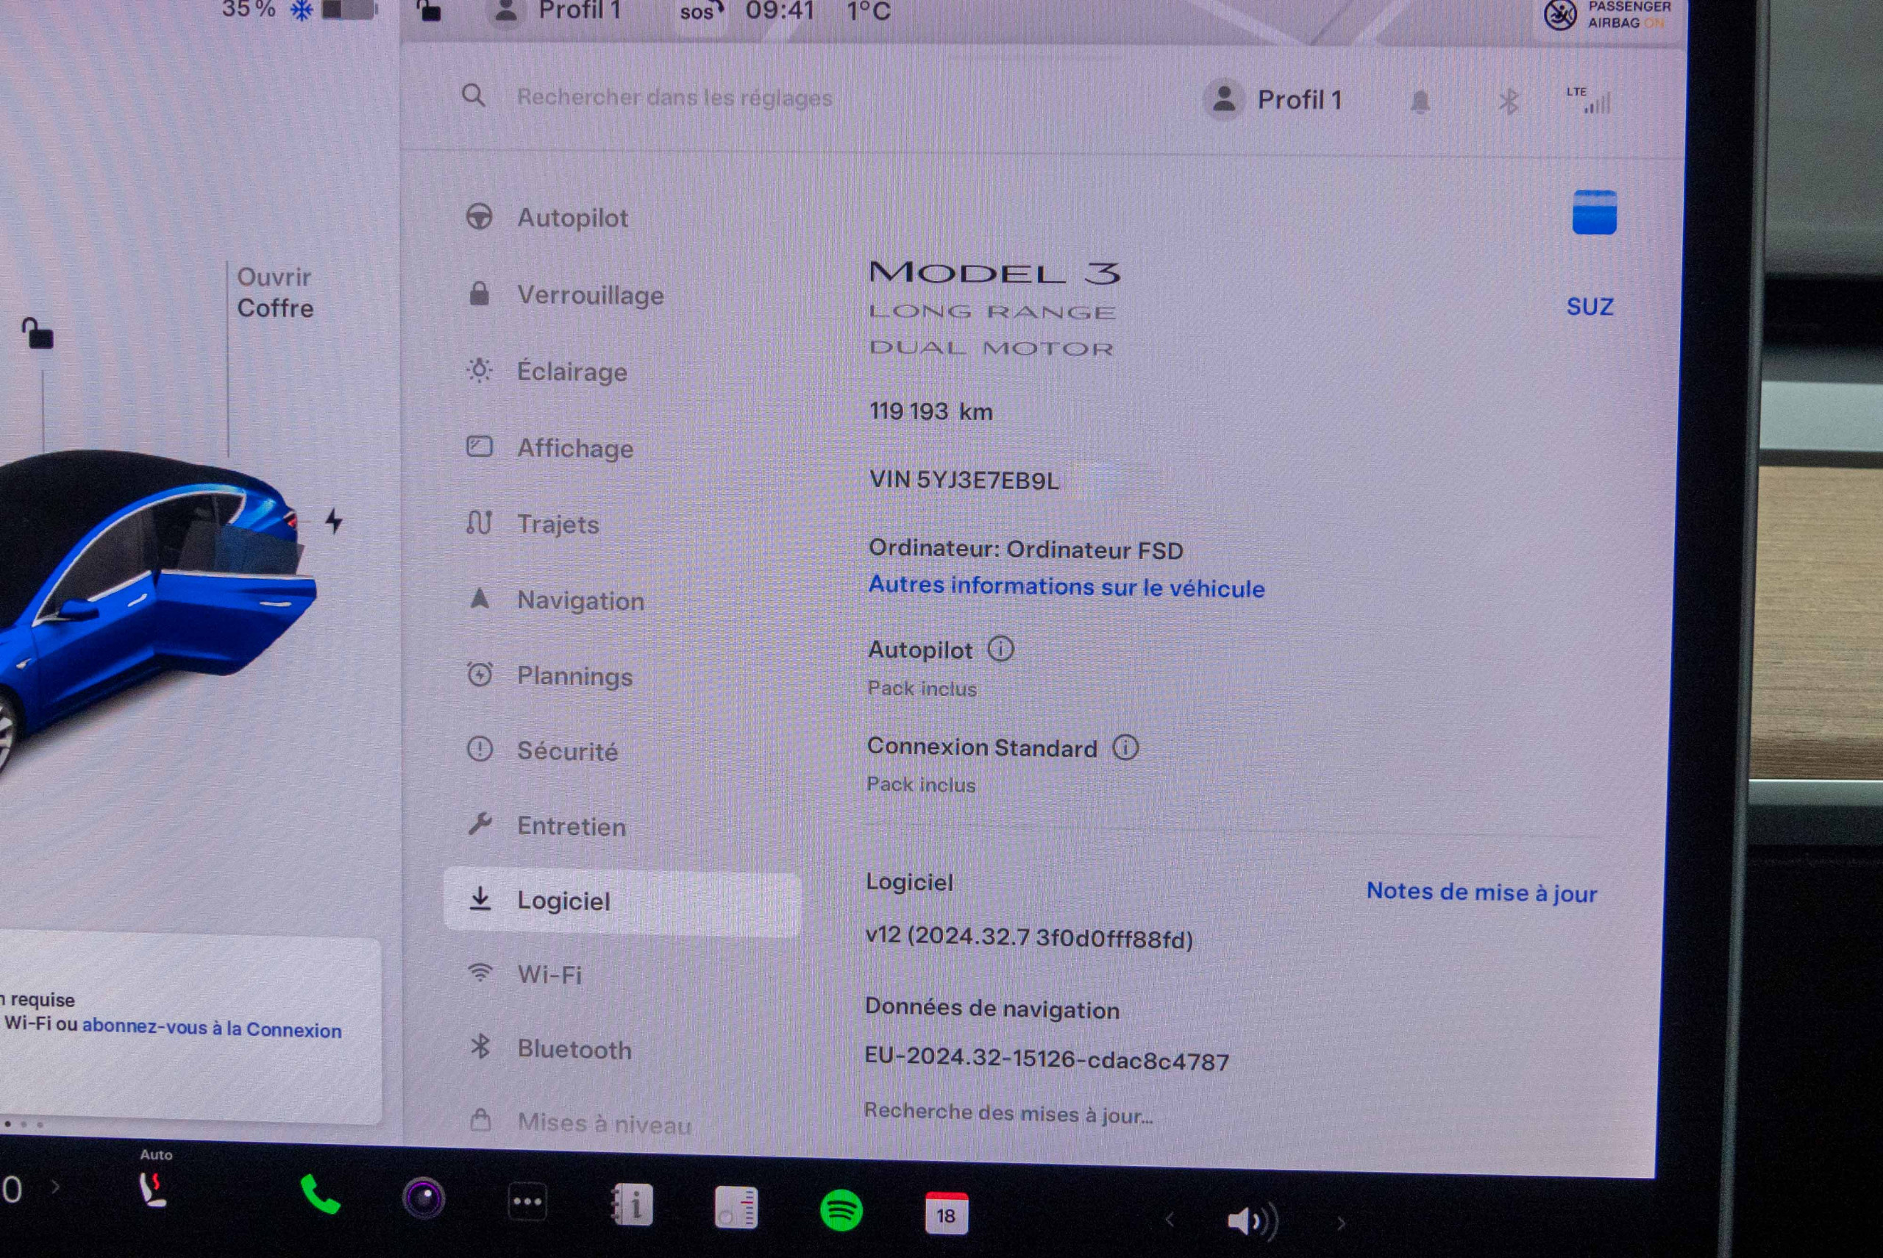Open the Verrouillage settings menu
Viewport: 1883px width, 1258px height.
click(x=566, y=294)
